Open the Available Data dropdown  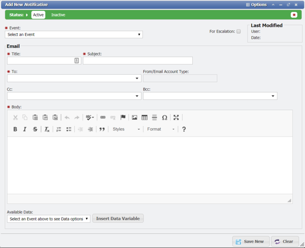(x=48, y=219)
